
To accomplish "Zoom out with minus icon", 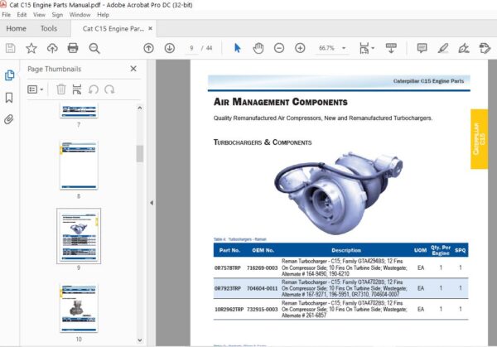I will [279, 48].
